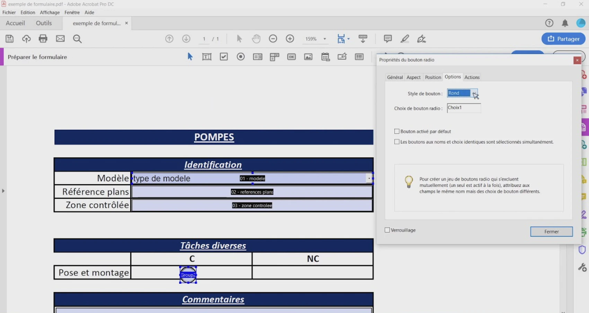Select the '02 - references plans' form field
Viewport: 589px width, 313px height.
(252, 192)
